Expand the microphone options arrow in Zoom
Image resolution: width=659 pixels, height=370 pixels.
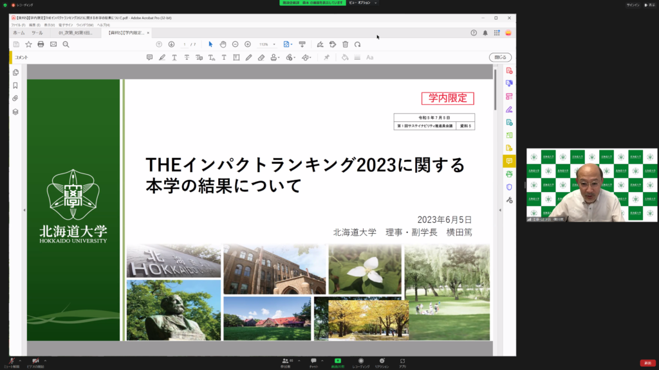(x=20, y=360)
